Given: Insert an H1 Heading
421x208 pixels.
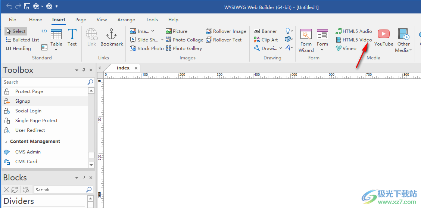Looking at the screenshot, I should [18, 49].
